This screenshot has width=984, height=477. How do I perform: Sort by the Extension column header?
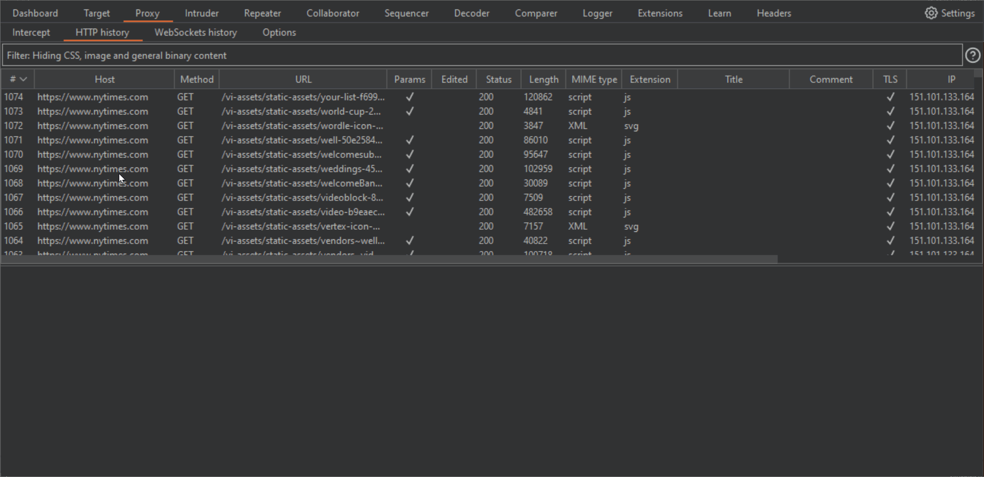tap(650, 79)
